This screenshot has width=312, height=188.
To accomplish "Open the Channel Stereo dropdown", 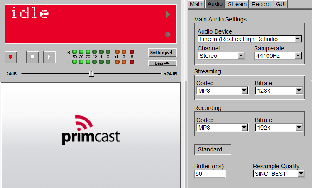I will click(x=221, y=56).
